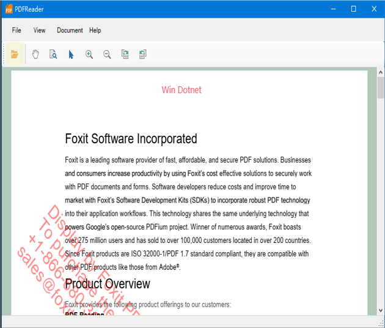Rotate the page counterclockwise
The height and width of the screenshot is (328, 385).
point(143,54)
